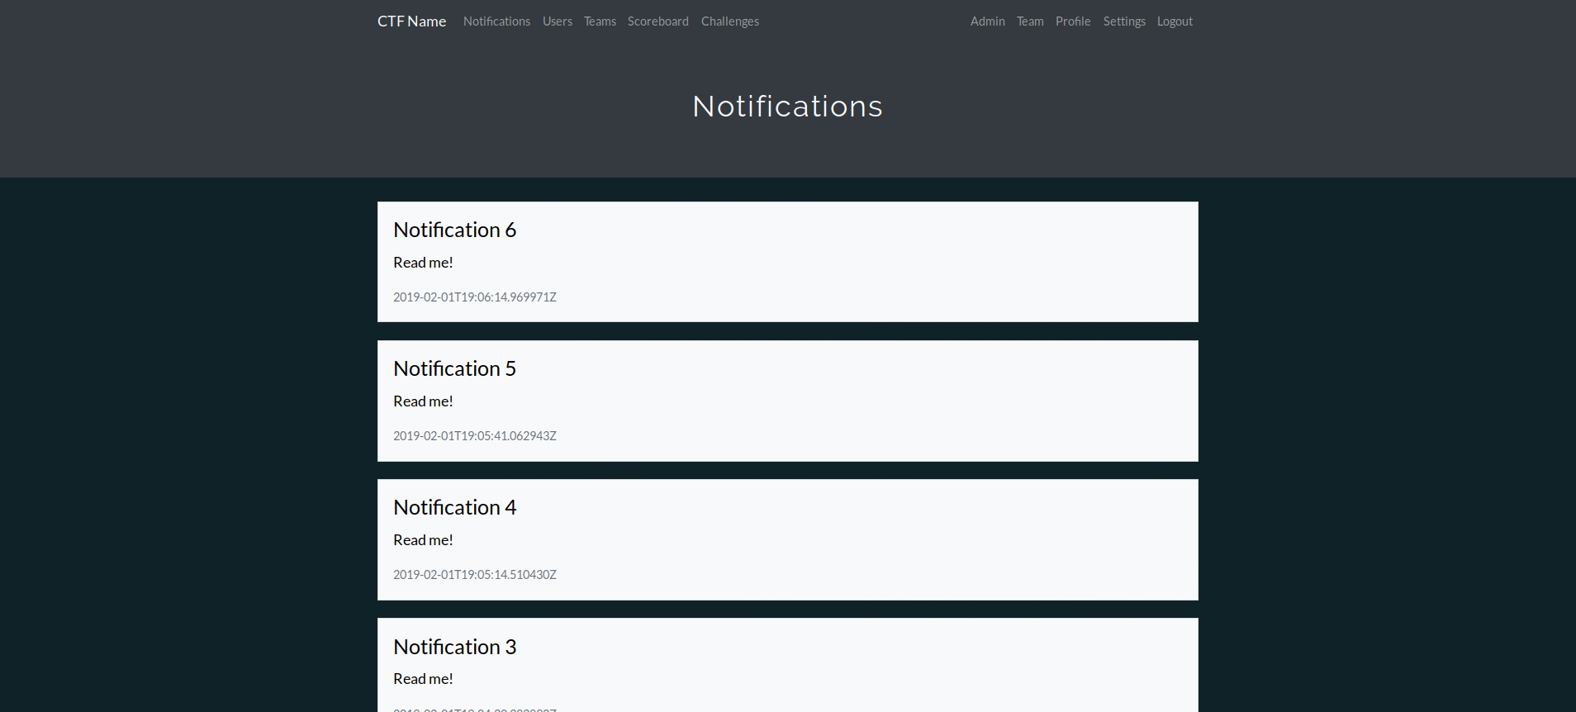Open the Team link in navbar

pyautogui.click(x=1030, y=21)
